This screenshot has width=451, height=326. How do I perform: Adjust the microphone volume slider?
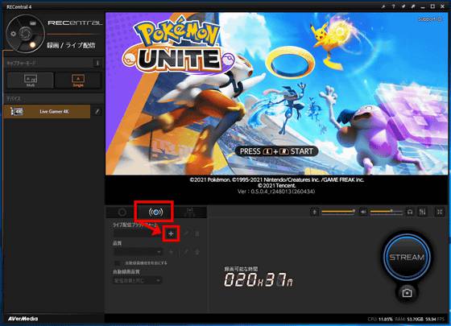pos(338,212)
